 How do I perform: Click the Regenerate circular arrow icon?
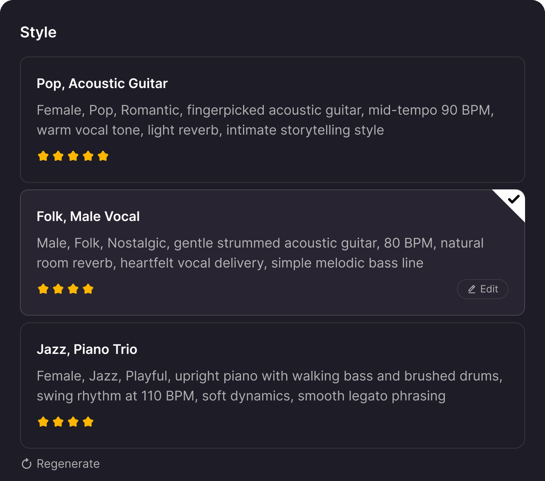(27, 464)
